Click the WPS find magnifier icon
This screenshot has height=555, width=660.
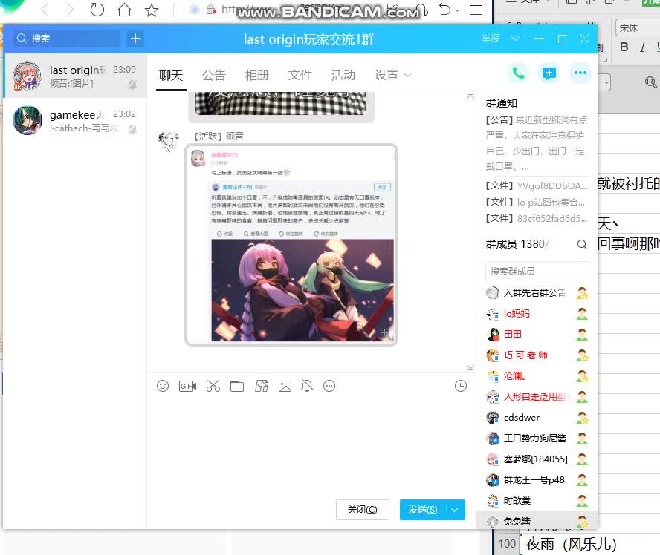(x=650, y=82)
